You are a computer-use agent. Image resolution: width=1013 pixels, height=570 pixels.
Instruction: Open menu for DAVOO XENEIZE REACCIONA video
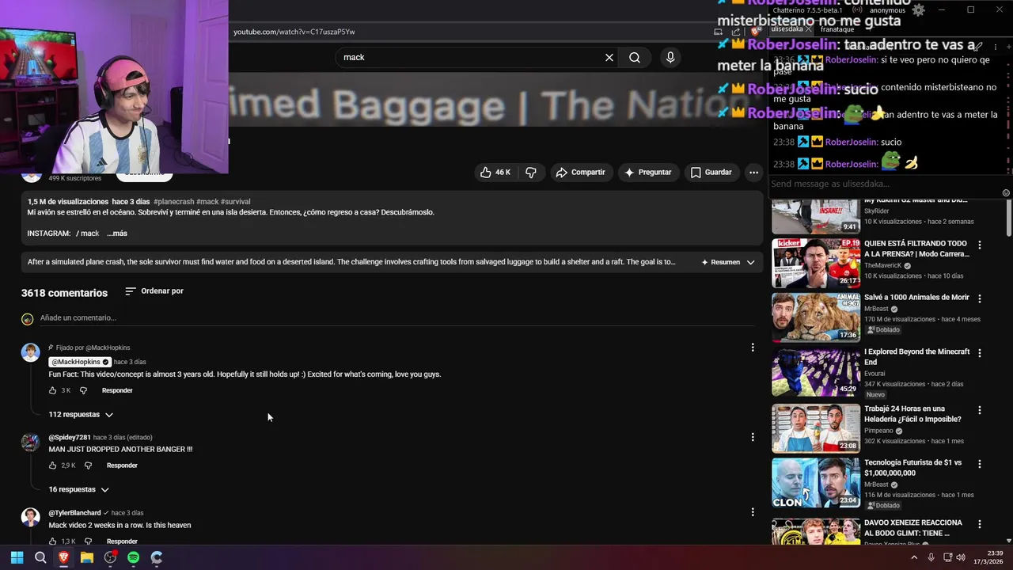[x=980, y=524]
